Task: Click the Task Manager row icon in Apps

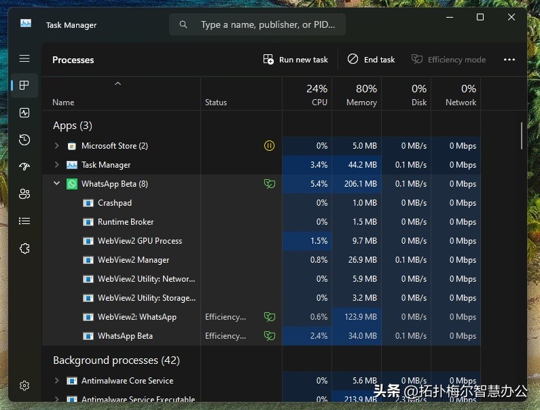Action: tap(71, 165)
